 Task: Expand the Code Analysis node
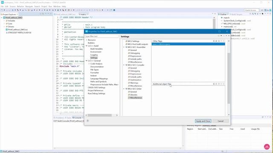pos(89,64)
